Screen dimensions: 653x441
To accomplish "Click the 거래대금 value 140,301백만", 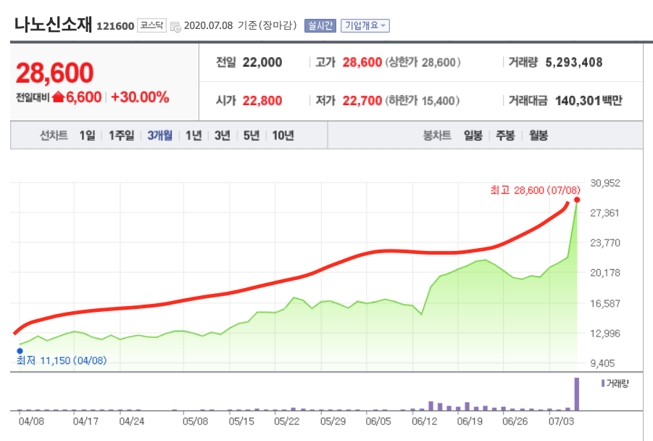I will [x=589, y=100].
